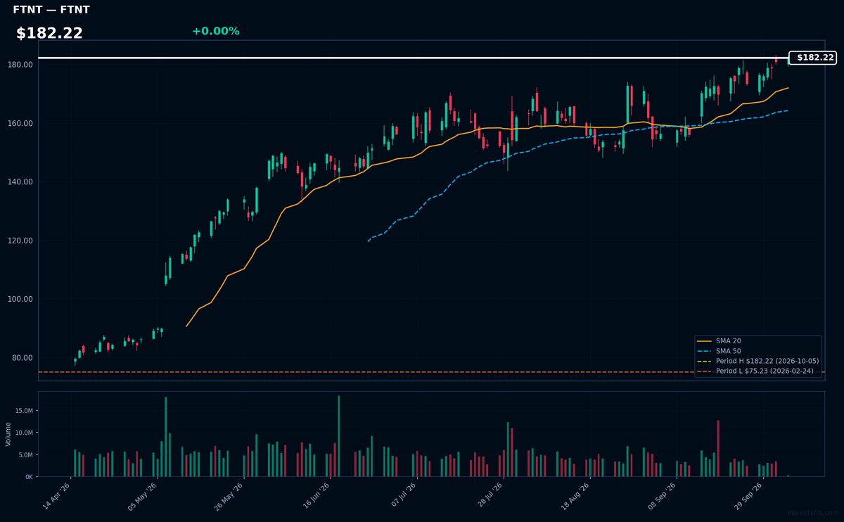Viewport: 844px width, 522px height.
Task: Click the 07 Jul '26 date label
Action: 403,497
